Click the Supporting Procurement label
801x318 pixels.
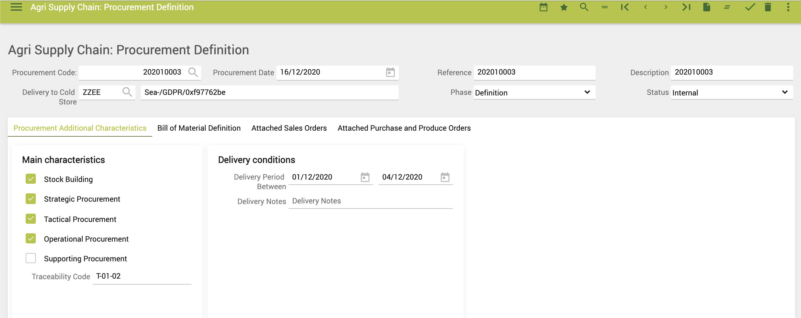tap(86, 259)
